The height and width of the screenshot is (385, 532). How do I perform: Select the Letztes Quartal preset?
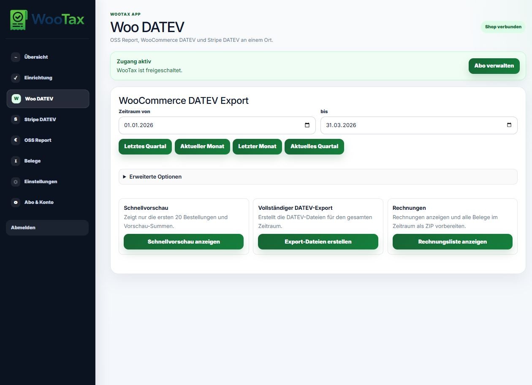click(x=145, y=146)
